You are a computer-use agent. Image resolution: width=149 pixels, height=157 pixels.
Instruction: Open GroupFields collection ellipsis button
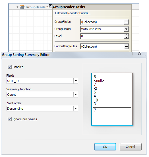(x=127, y=22)
